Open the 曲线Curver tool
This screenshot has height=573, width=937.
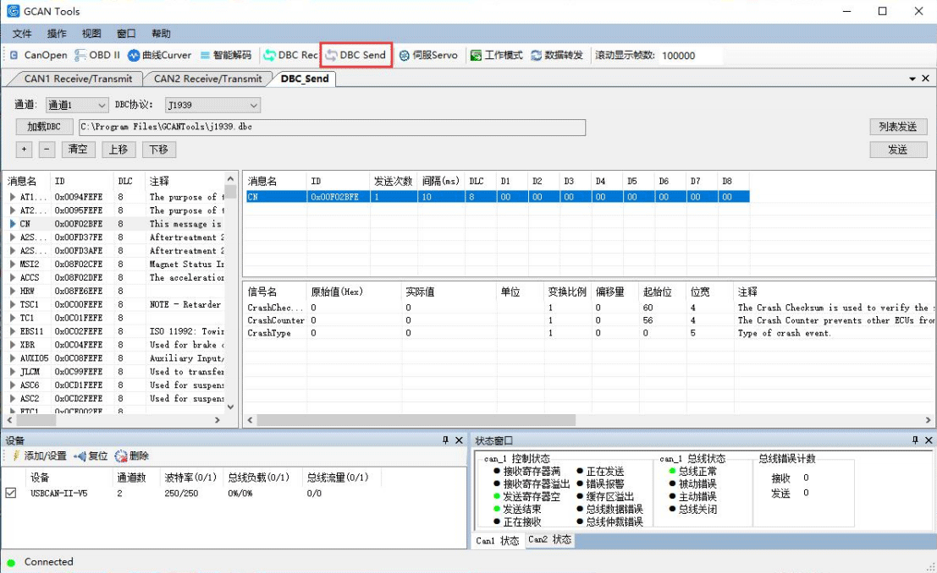(159, 55)
